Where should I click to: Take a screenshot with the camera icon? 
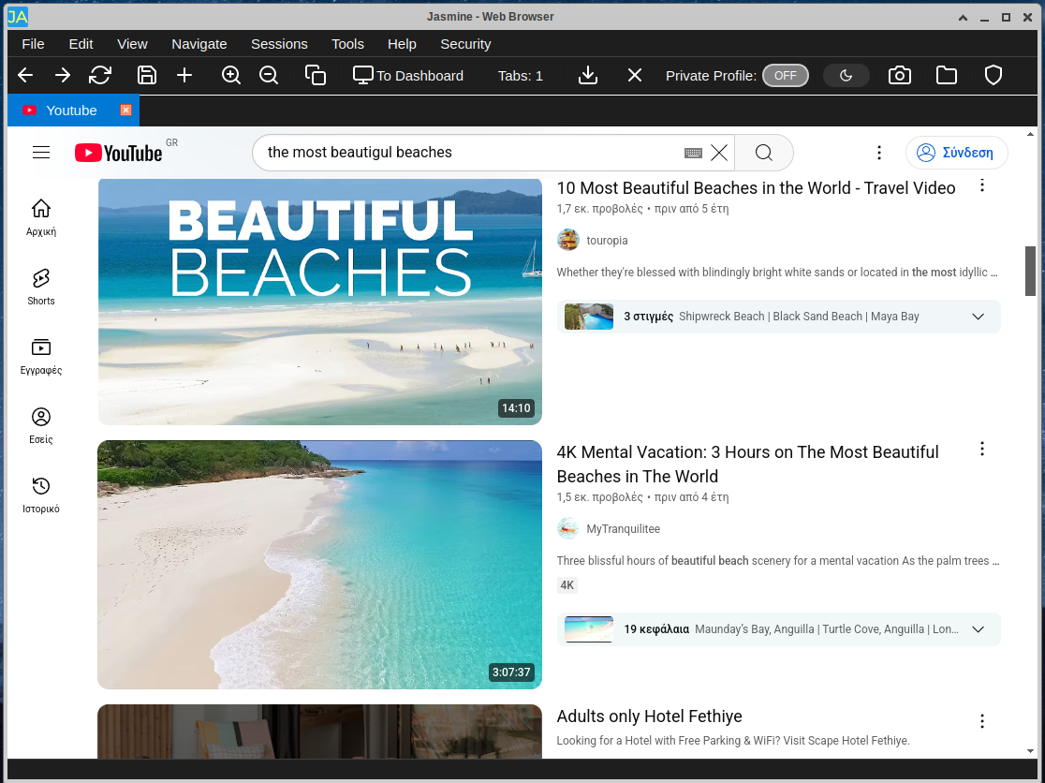[x=900, y=75]
